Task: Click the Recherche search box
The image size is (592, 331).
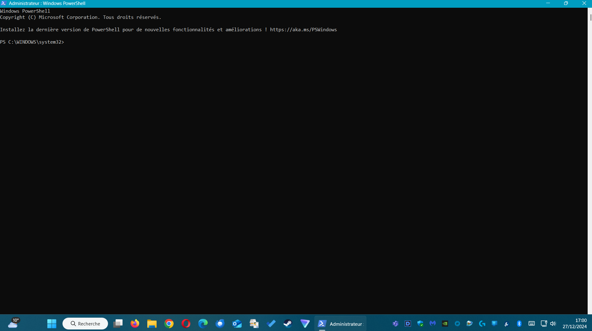Action: pyautogui.click(x=85, y=324)
